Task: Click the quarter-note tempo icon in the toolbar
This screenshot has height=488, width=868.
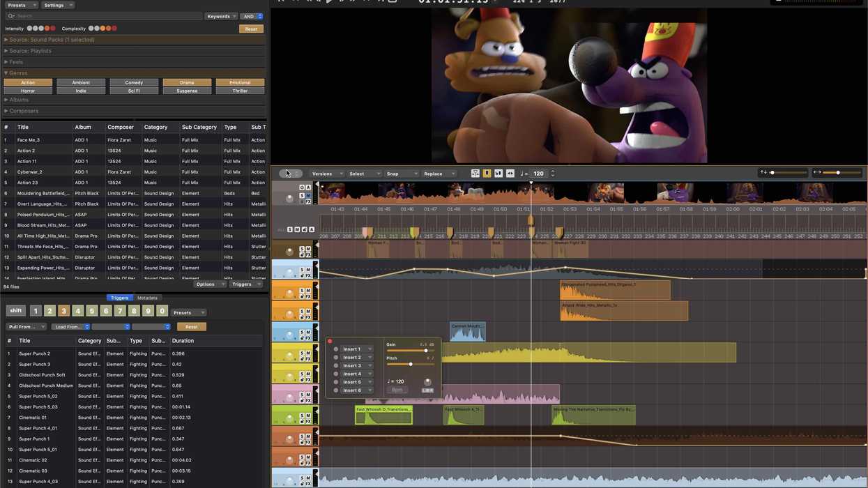Action: coord(522,174)
